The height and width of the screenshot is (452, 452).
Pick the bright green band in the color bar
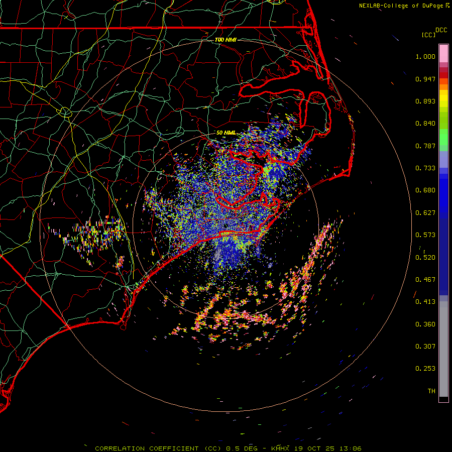point(443,137)
